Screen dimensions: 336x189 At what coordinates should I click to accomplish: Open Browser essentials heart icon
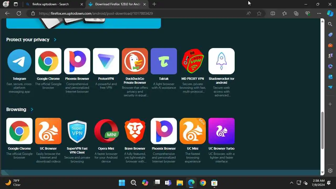coord(308,13)
